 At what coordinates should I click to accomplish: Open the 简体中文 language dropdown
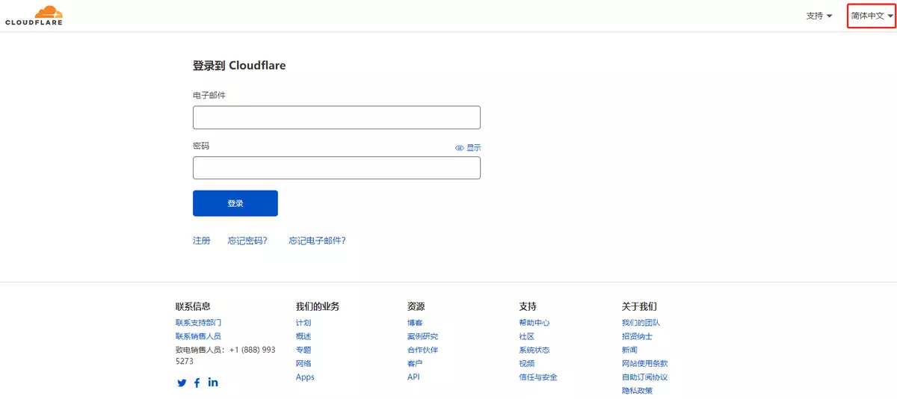coord(872,16)
